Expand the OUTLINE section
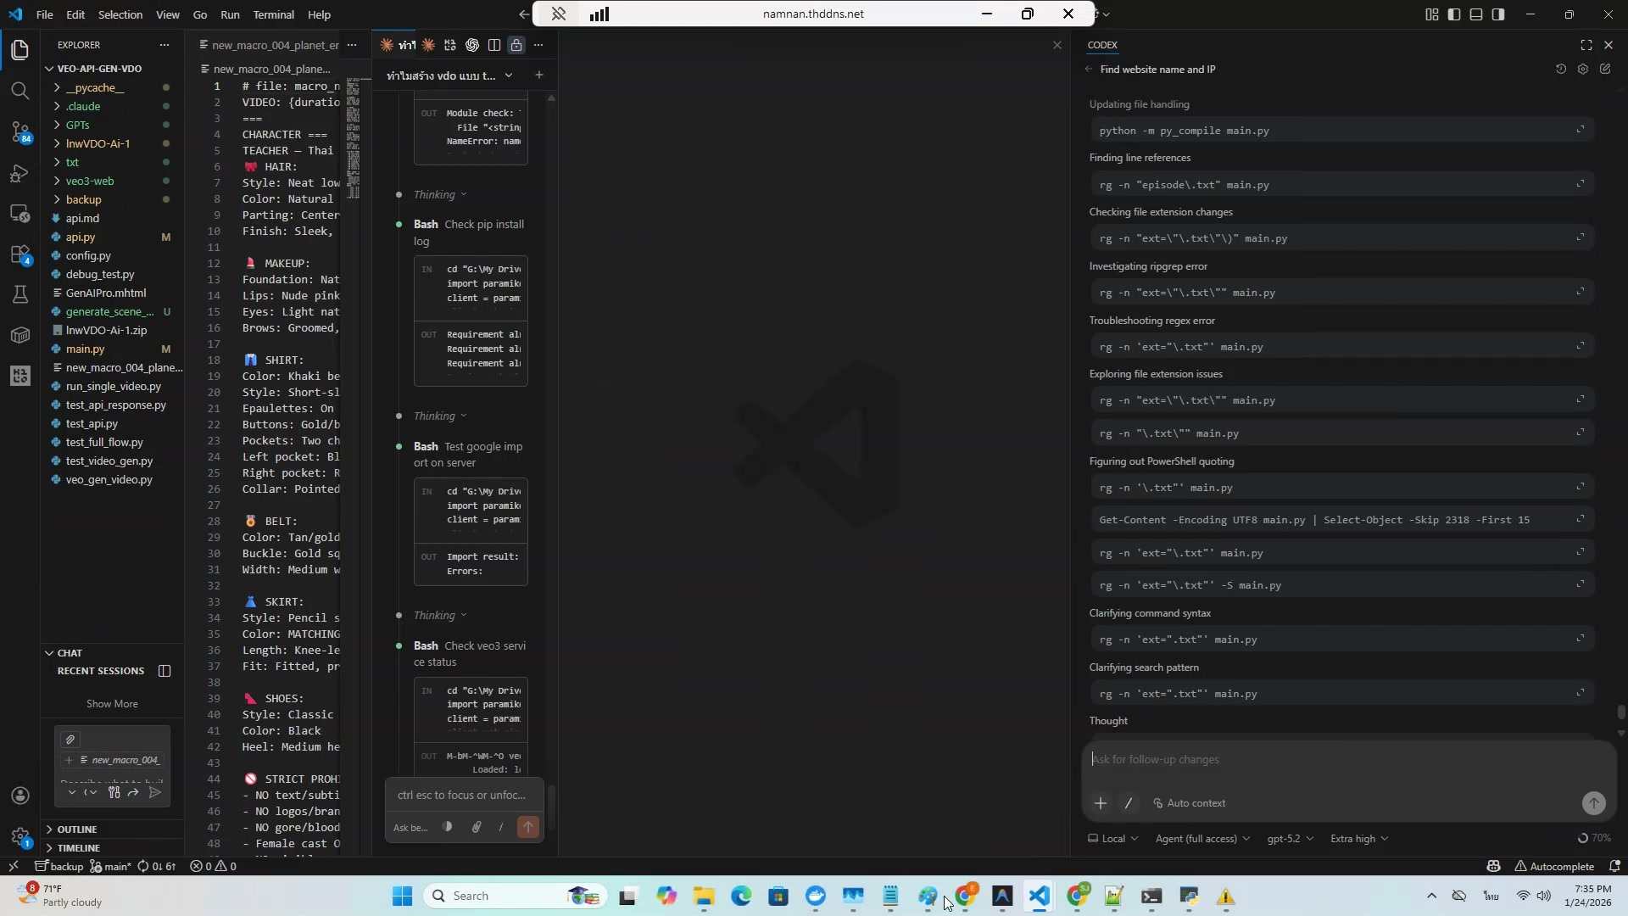This screenshot has height=916, width=1628. 77,829
